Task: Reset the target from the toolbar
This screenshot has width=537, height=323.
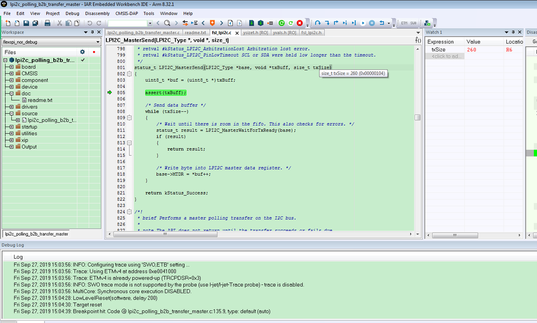Action: point(382,23)
